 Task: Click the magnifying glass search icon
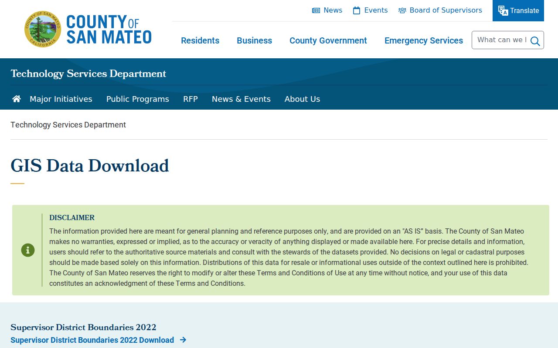click(535, 41)
